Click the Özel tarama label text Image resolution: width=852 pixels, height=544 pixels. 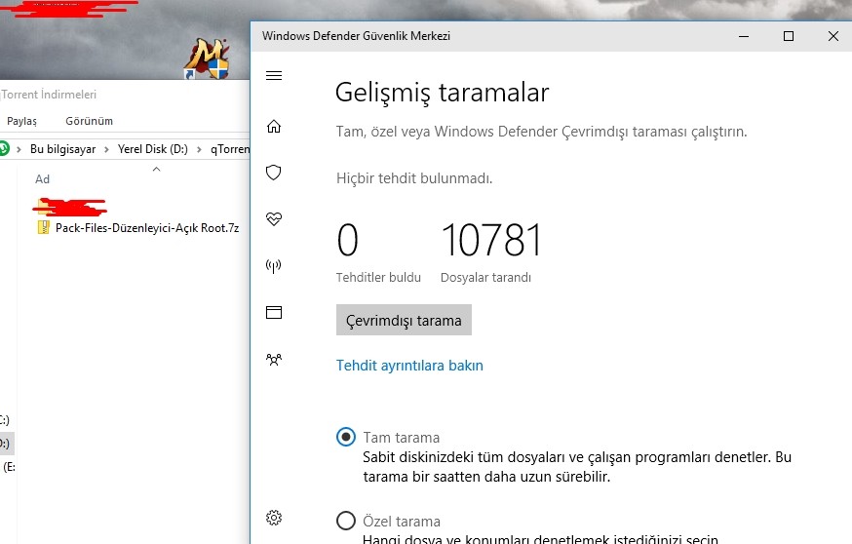[x=402, y=522]
